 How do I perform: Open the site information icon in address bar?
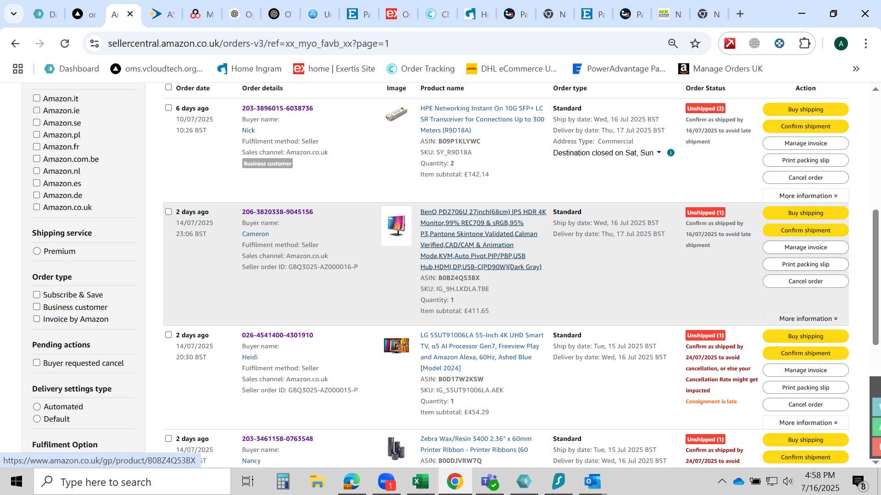[95, 44]
